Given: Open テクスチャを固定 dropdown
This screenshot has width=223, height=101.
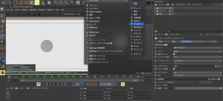Looking at the screenshot, I should coord(197,57).
